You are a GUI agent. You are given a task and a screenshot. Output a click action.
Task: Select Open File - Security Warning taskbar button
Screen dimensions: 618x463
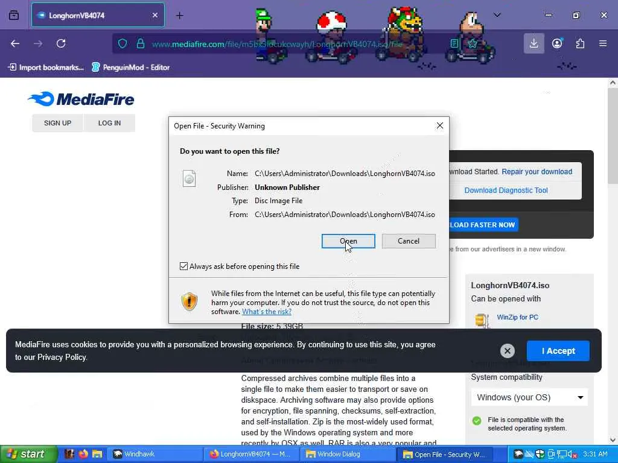pyautogui.click(x=445, y=454)
